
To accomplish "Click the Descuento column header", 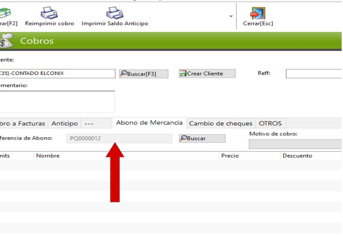I will 311,156.
